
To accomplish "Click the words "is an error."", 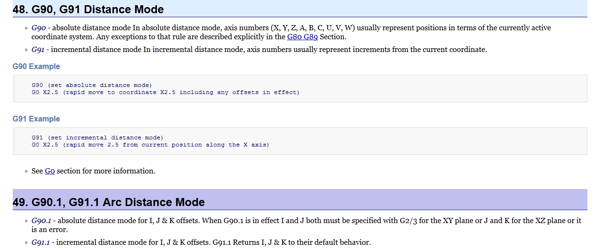I will [50, 230].
